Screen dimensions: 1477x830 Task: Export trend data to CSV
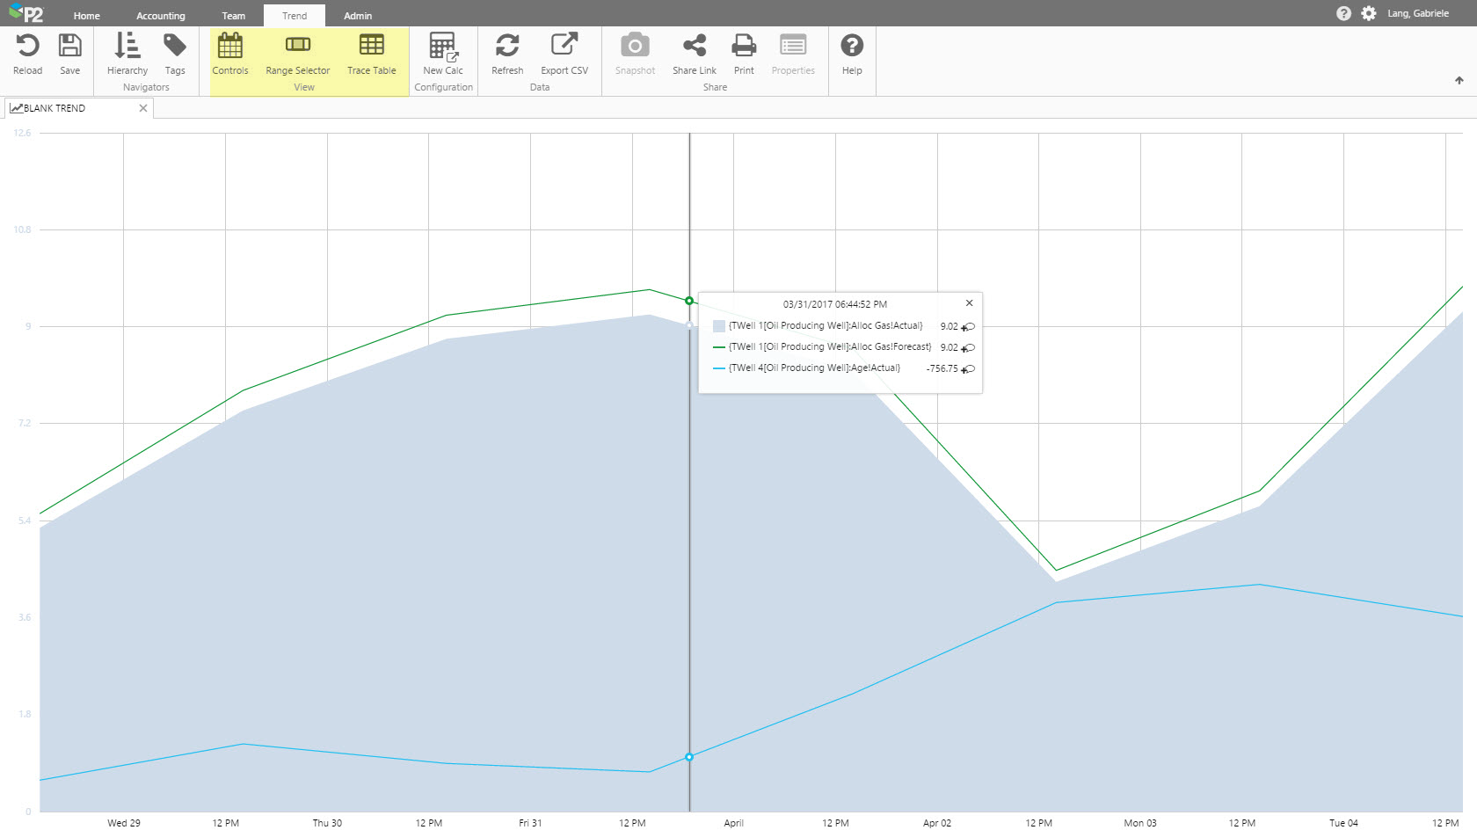564,46
